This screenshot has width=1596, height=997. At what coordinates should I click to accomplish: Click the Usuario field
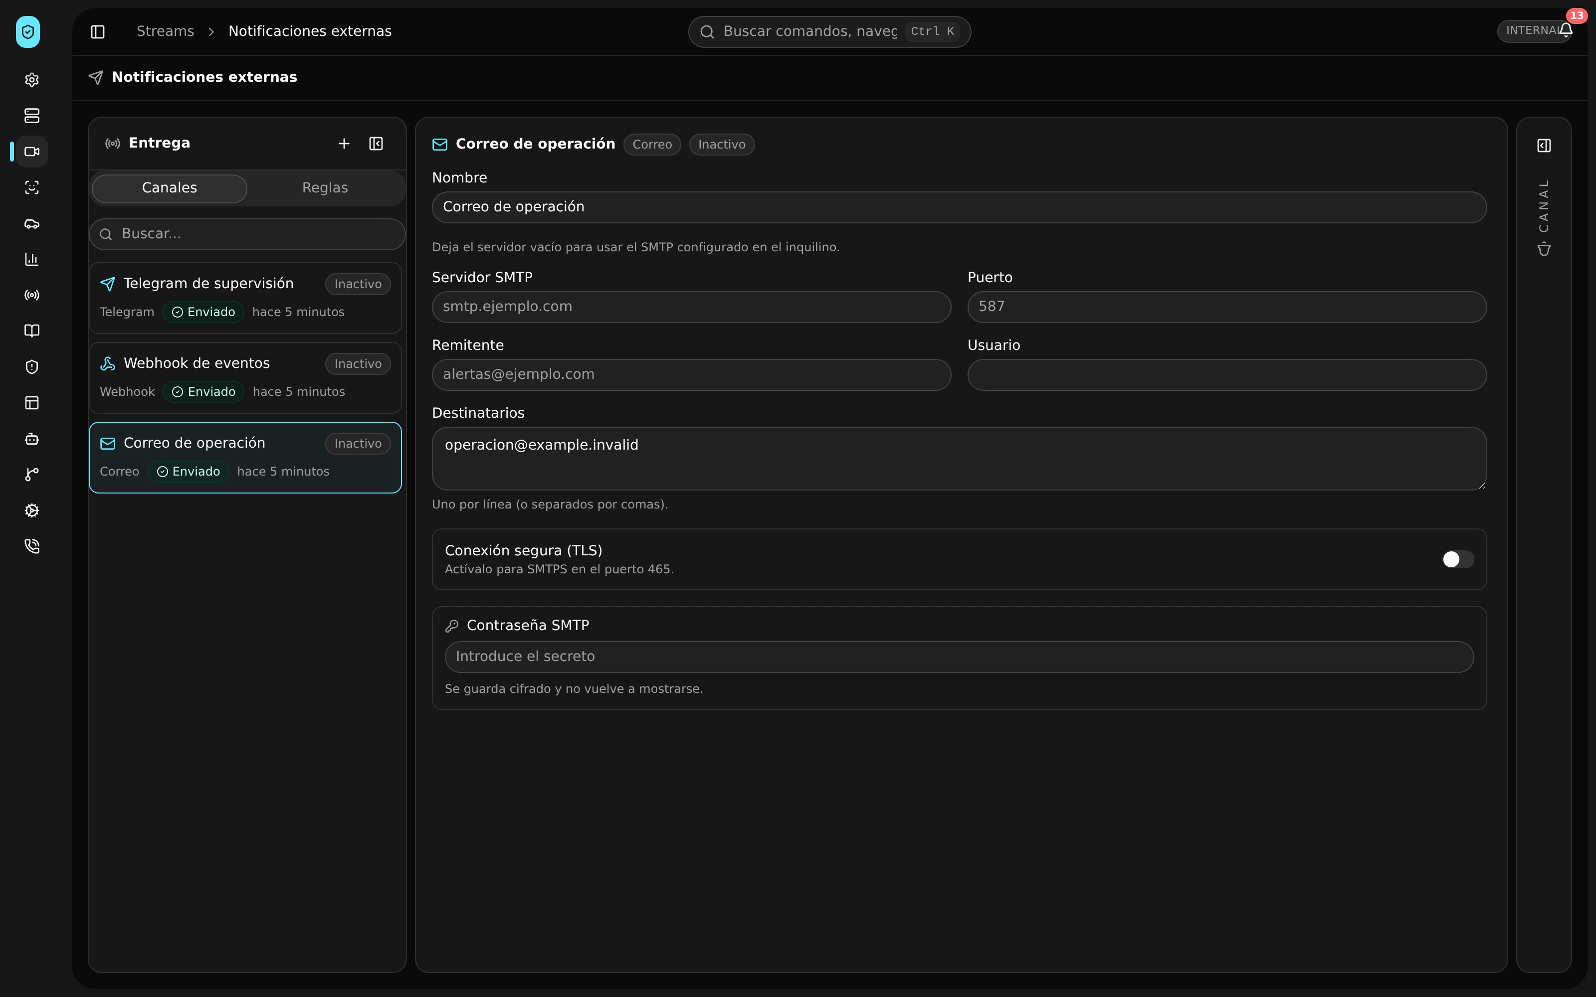(x=1227, y=374)
